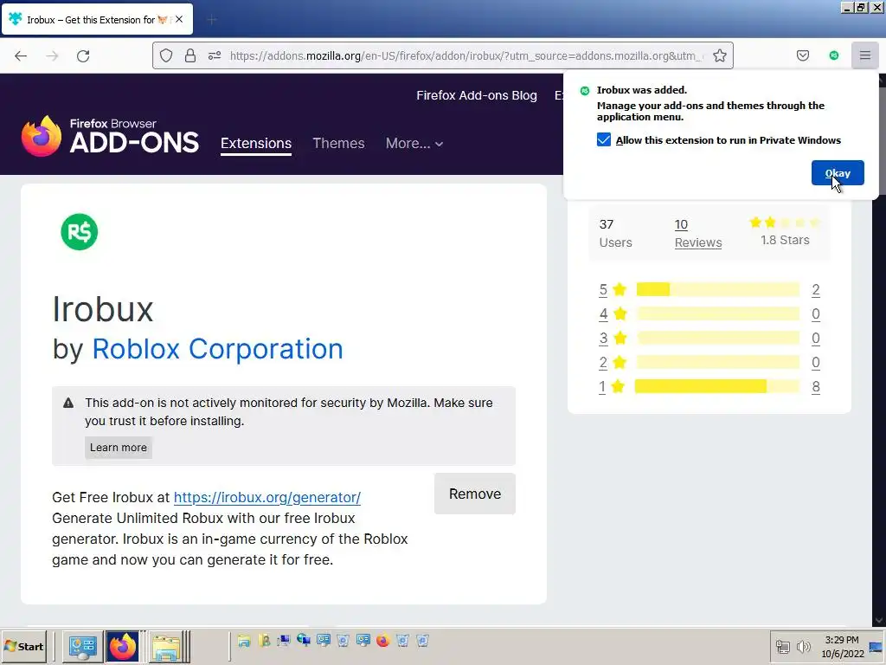The height and width of the screenshot is (665, 886).
Task: Open a new tab with plus button
Action: 211,21
